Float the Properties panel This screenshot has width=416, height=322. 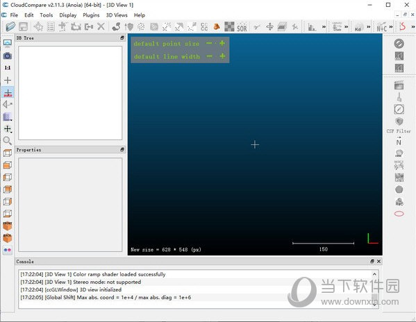(x=122, y=150)
